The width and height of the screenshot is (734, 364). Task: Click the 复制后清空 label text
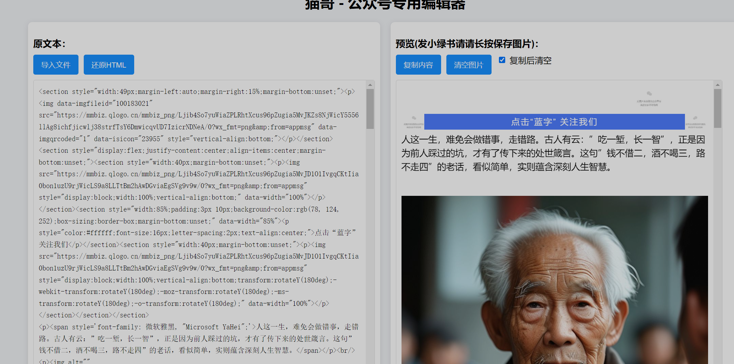pos(530,61)
